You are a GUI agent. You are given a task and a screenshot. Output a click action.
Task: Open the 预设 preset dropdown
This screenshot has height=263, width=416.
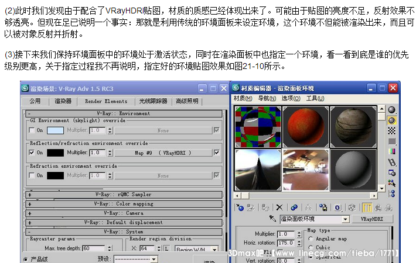pos(154,259)
